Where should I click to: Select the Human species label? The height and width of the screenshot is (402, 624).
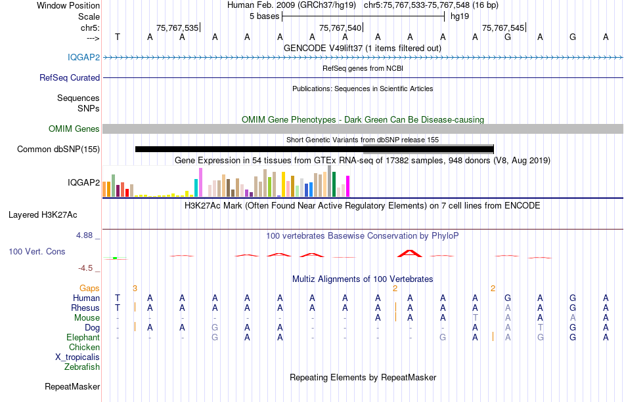[x=86, y=298]
